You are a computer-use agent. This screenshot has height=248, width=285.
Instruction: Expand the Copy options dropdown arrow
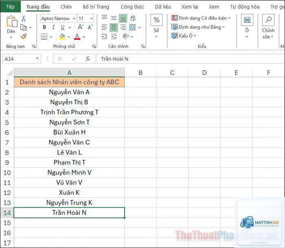(31, 28)
